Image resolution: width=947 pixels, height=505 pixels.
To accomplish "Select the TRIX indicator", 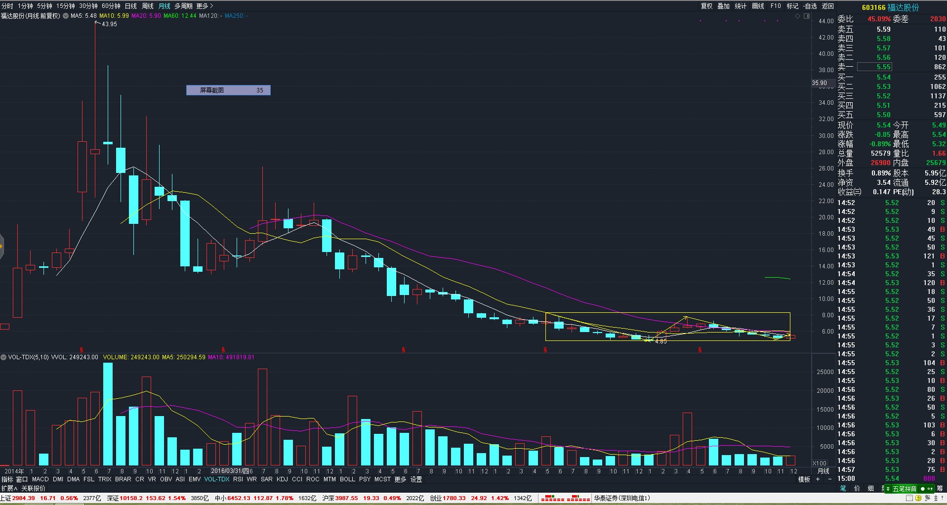I will click(x=105, y=479).
